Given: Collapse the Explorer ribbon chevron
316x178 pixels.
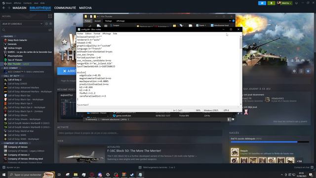Looking at the screenshot, I should (230, 21).
